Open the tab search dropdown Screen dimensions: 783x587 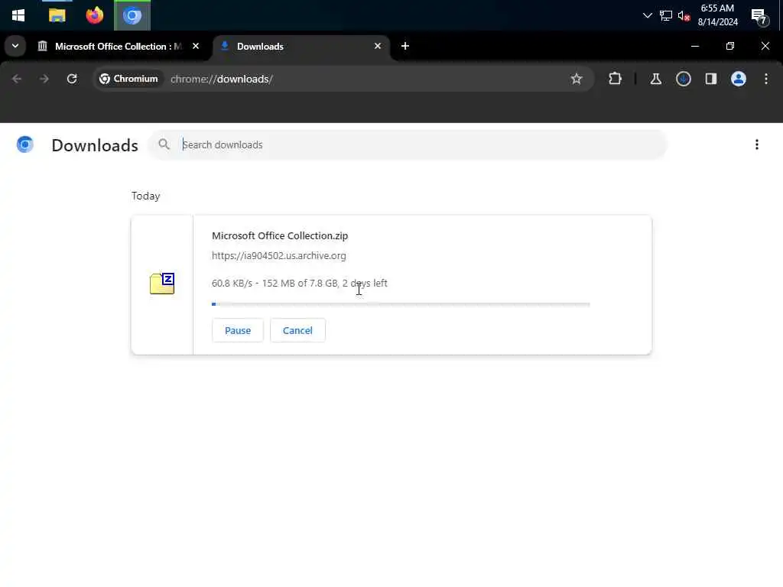(x=15, y=46)
